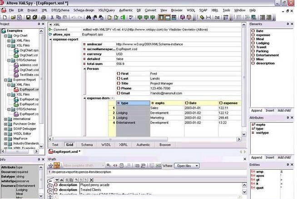Switch to the Schema view tab

(x=87, y=145)
